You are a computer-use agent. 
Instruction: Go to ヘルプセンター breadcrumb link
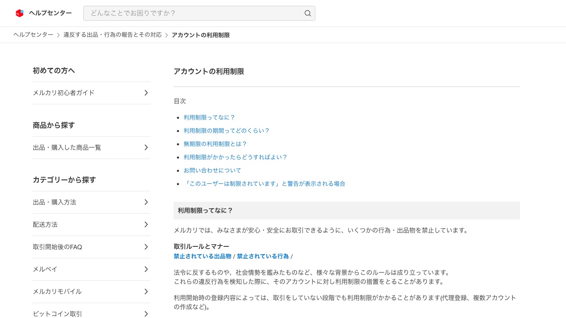pos(33,35)
